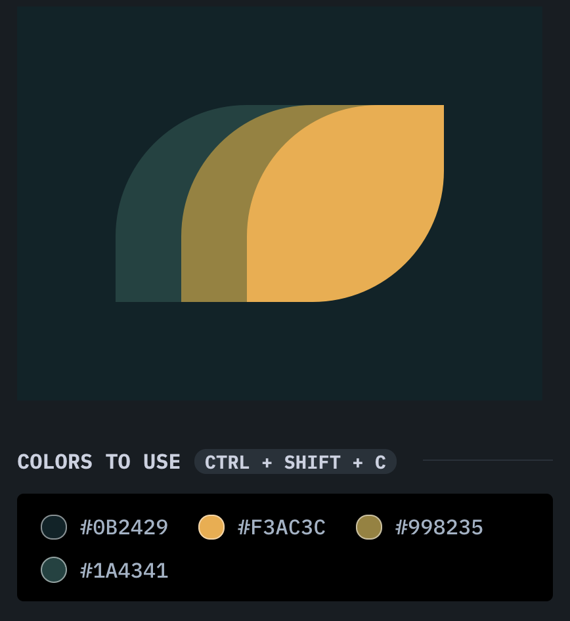The height and width of the screenshot is (621, 570).
Task: Click the dark #0B2429 color swatch circle
Action: [x=54, y=527]
